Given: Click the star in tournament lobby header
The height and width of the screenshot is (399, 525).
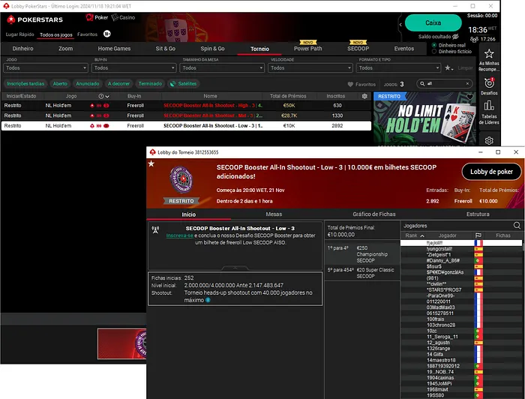Looking at the screenshot, I should (151, 163).
